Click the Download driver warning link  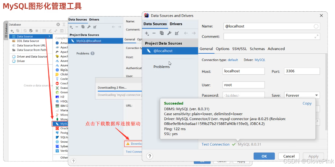click(134, 144)
